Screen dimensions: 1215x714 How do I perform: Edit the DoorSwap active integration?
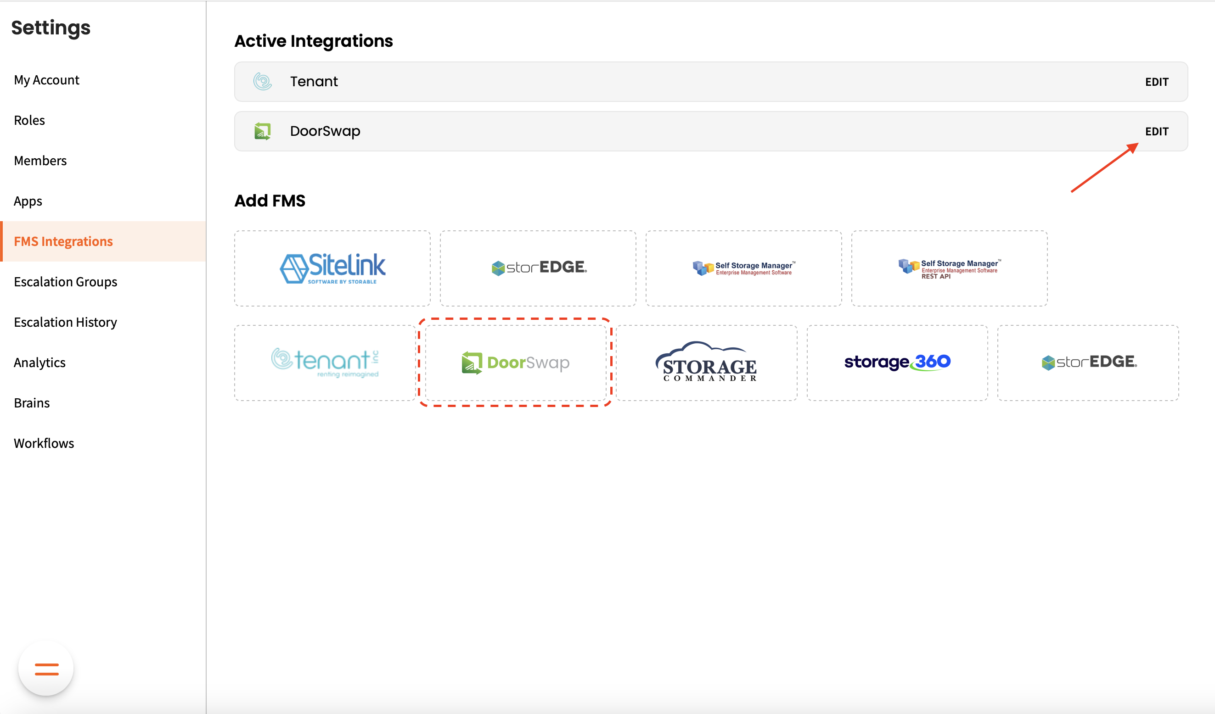pyautogui.click(x=1157, y=132)
